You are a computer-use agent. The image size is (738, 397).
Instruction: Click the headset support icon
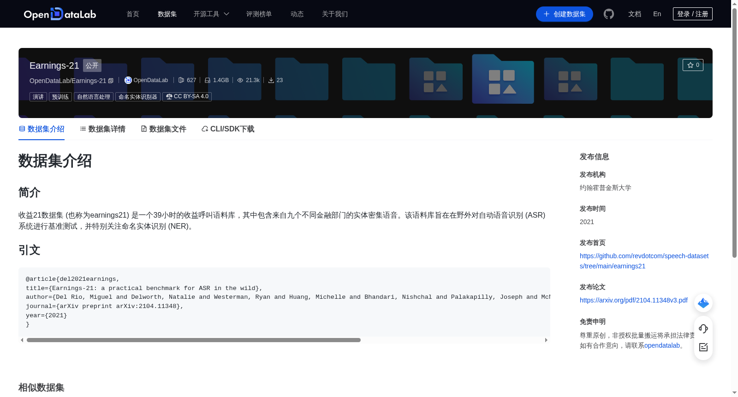coord(703,328)
